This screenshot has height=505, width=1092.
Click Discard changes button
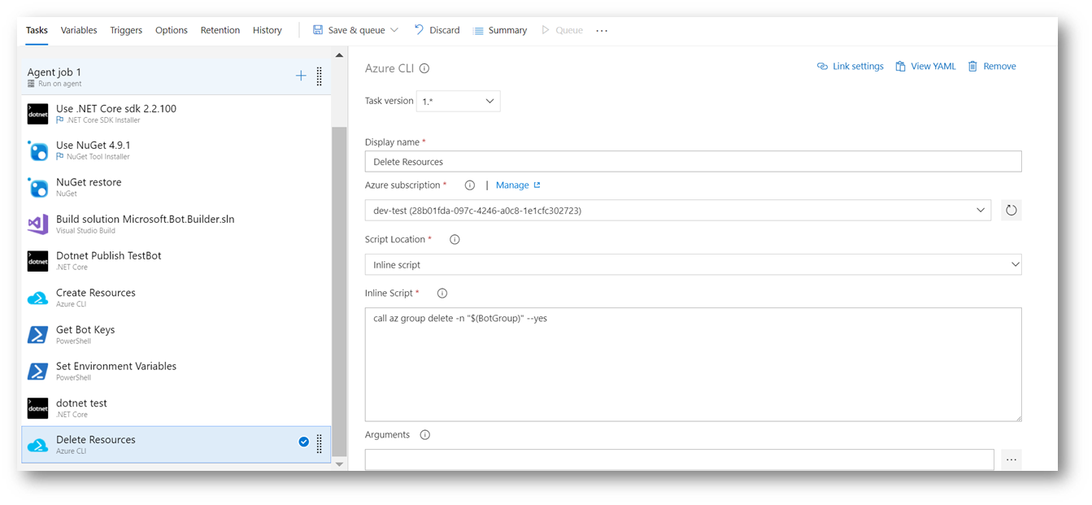(x=437, y=31)
